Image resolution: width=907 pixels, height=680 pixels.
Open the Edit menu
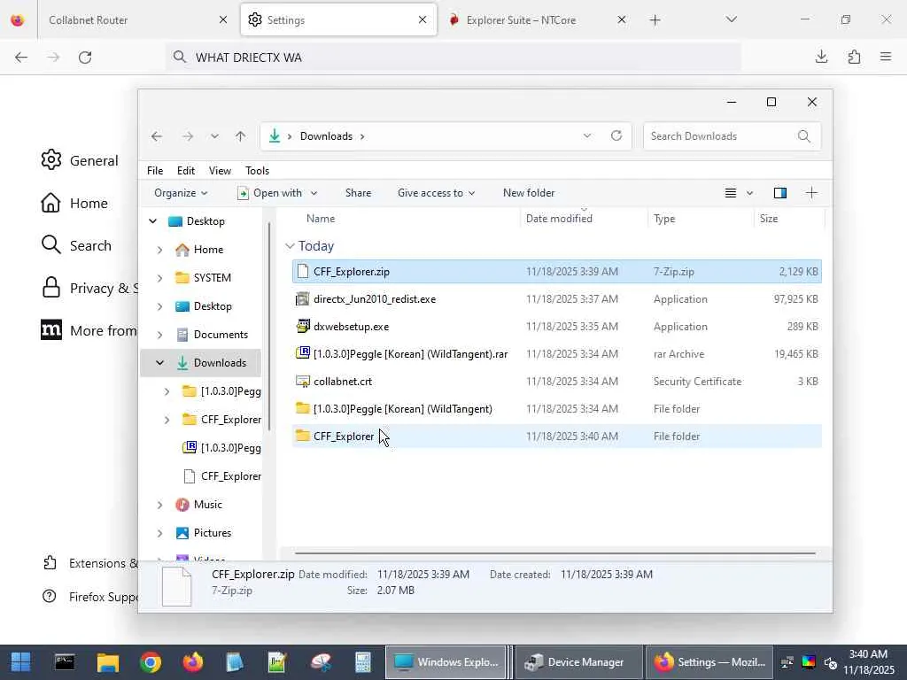[186, 171]
